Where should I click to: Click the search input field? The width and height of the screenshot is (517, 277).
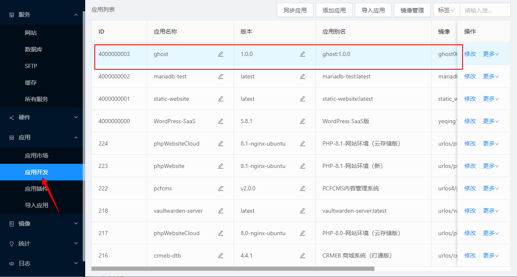point(485,10)
